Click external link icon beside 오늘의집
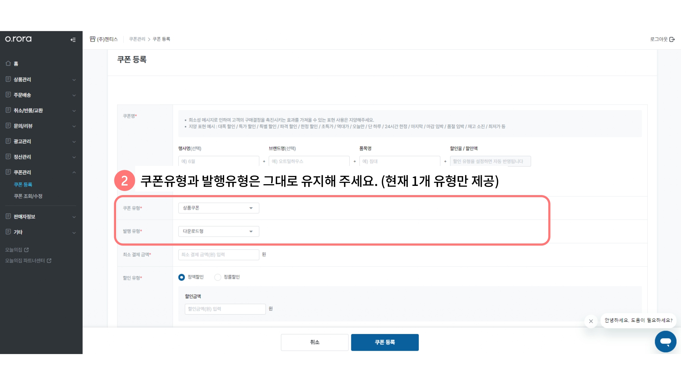This screenshot has height=383, width=681. click(x=27, y=250)
